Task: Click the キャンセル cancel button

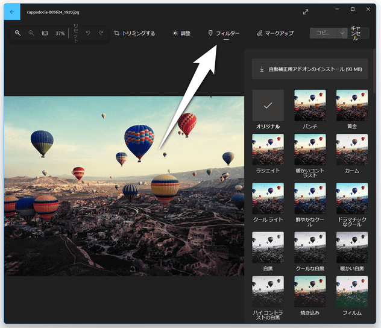Action: tap(356, 33)
